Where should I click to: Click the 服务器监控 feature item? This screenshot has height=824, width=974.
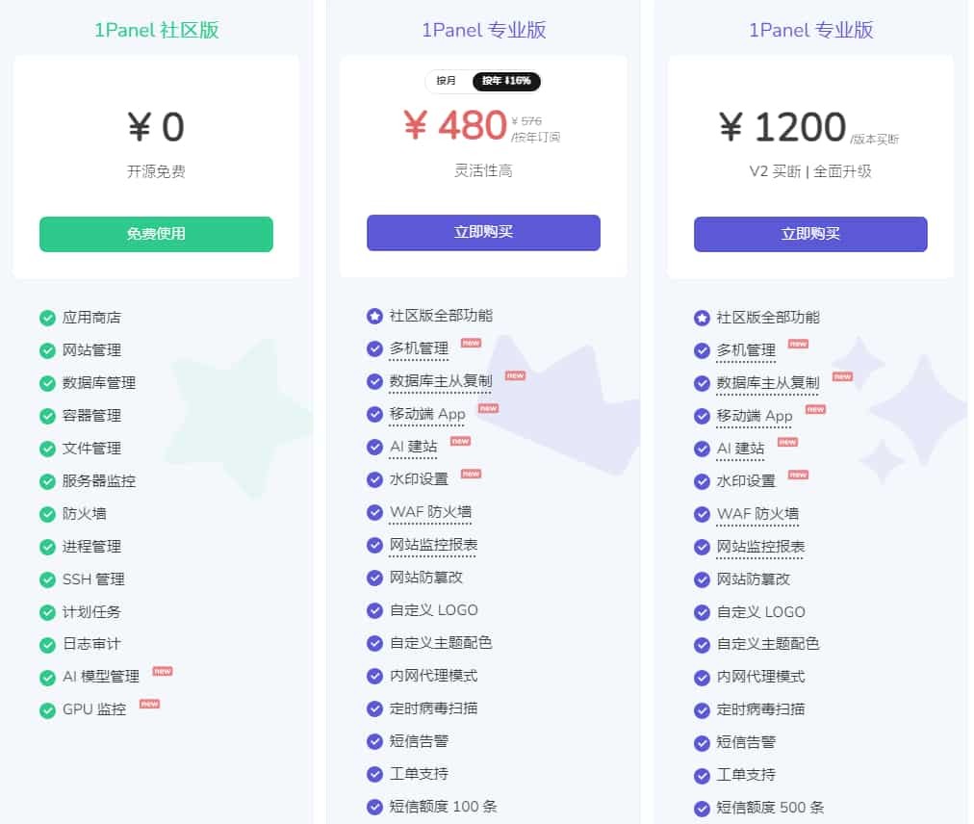(x=99, y=481)
